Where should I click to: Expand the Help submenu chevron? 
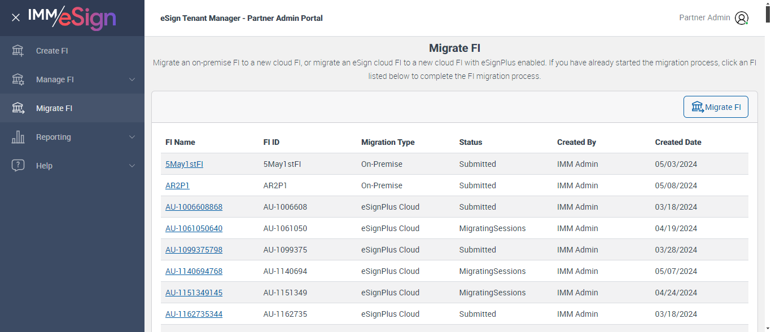point(132,166)
